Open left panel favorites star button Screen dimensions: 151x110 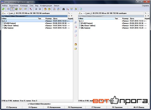coord(69,16)
